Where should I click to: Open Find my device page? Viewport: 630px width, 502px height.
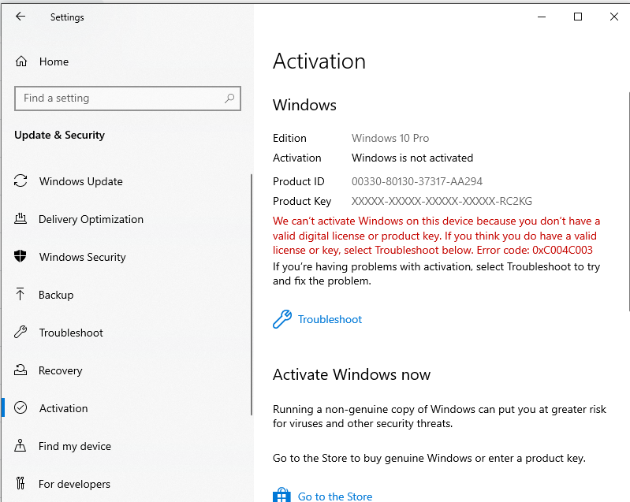75,446
